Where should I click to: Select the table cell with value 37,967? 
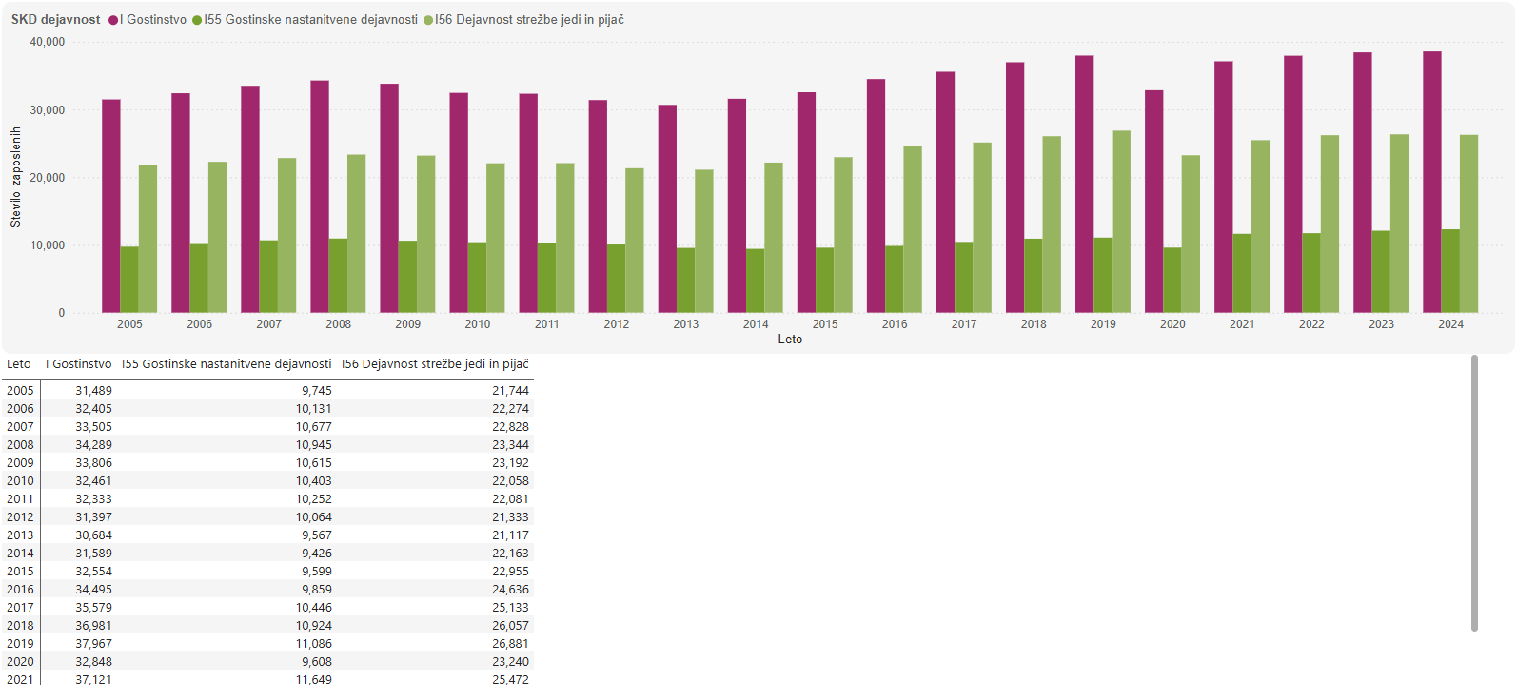[x=93, y=644]
